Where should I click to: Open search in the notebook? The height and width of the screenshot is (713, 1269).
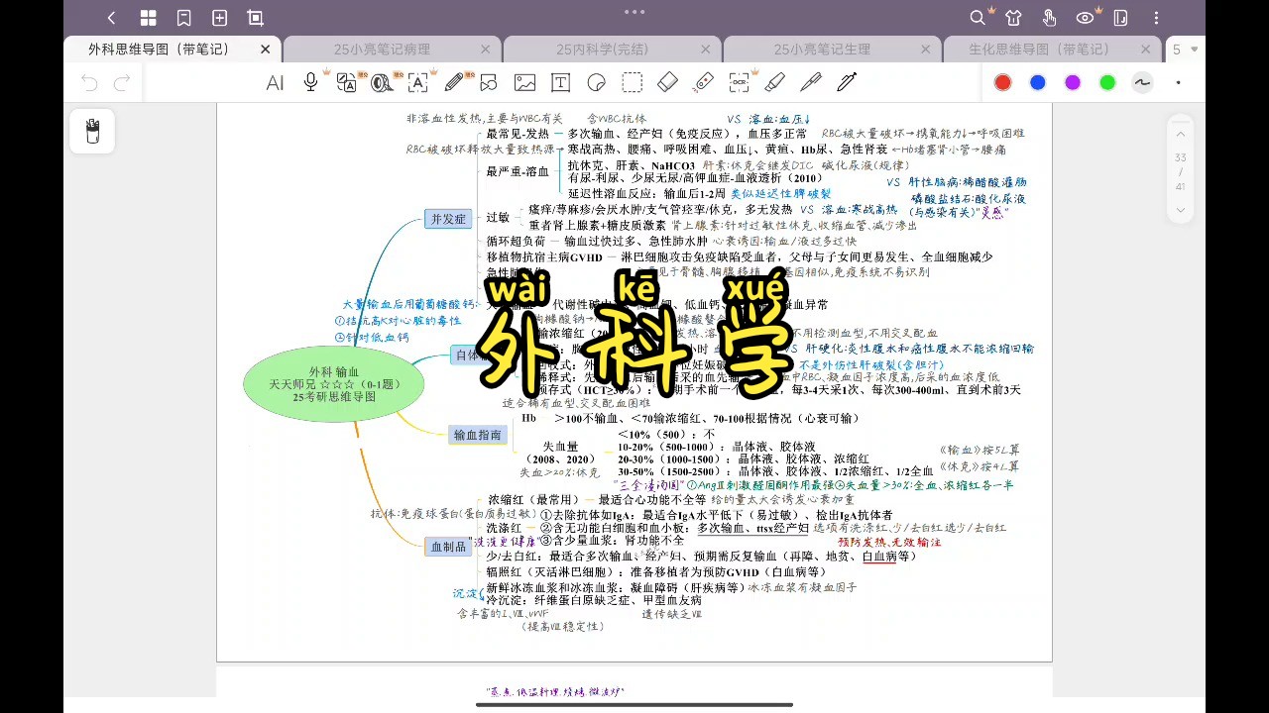pos(978,18)
